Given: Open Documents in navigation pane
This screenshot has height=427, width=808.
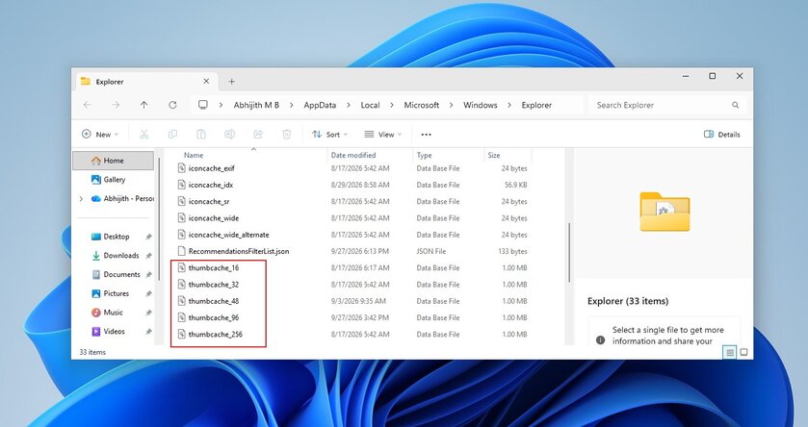Looking at the screenshot, I should click(x=121, y=275).
